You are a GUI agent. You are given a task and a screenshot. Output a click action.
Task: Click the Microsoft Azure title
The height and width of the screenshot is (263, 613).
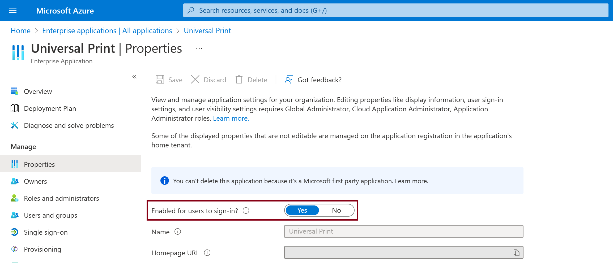65,11
